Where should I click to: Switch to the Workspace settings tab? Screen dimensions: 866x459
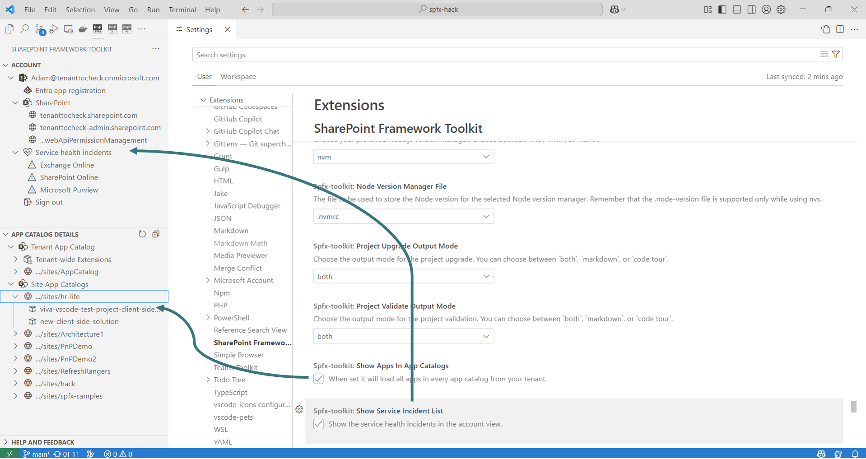238,76
